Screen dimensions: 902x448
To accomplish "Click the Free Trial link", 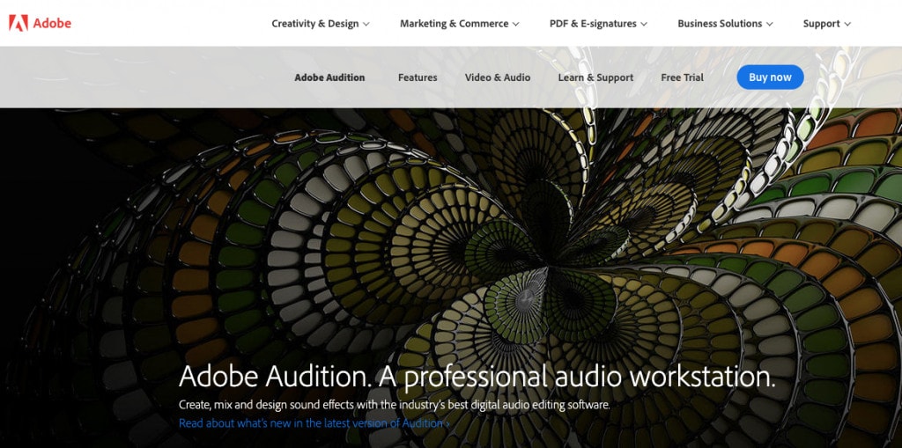I will [683, 77].
